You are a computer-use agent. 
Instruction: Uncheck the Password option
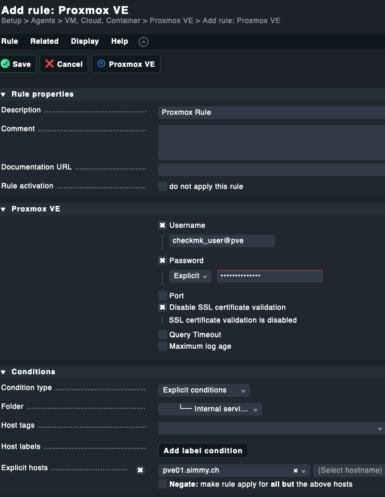click(x=162, y=261)
